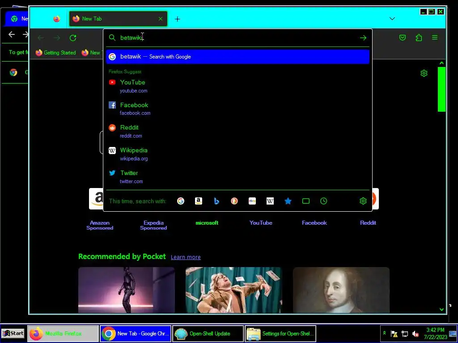Viewport: 458px width, 343px height.
Task: Reload the page in Firefox
Action: click(73, 38)
